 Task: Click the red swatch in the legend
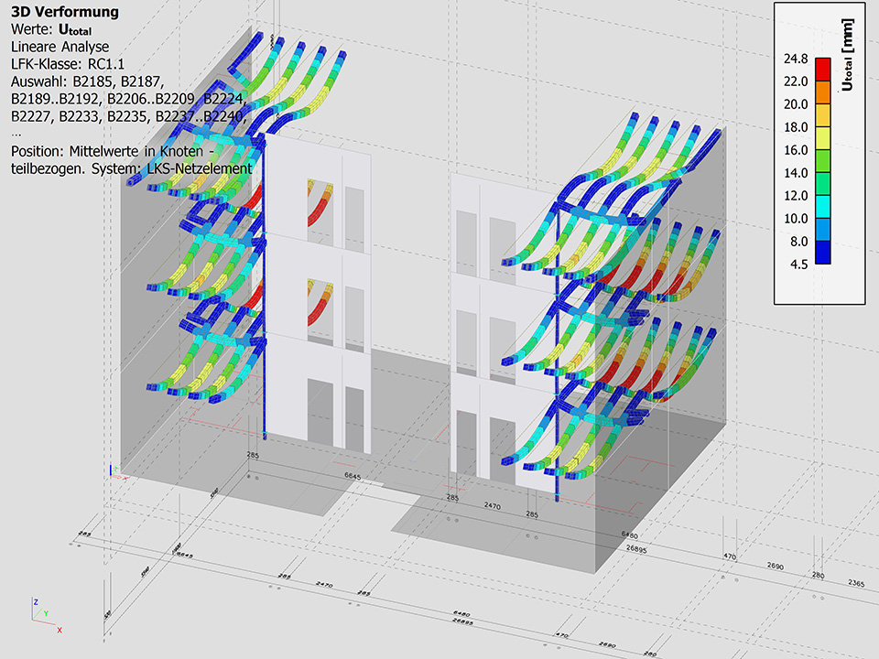[823, 70]
